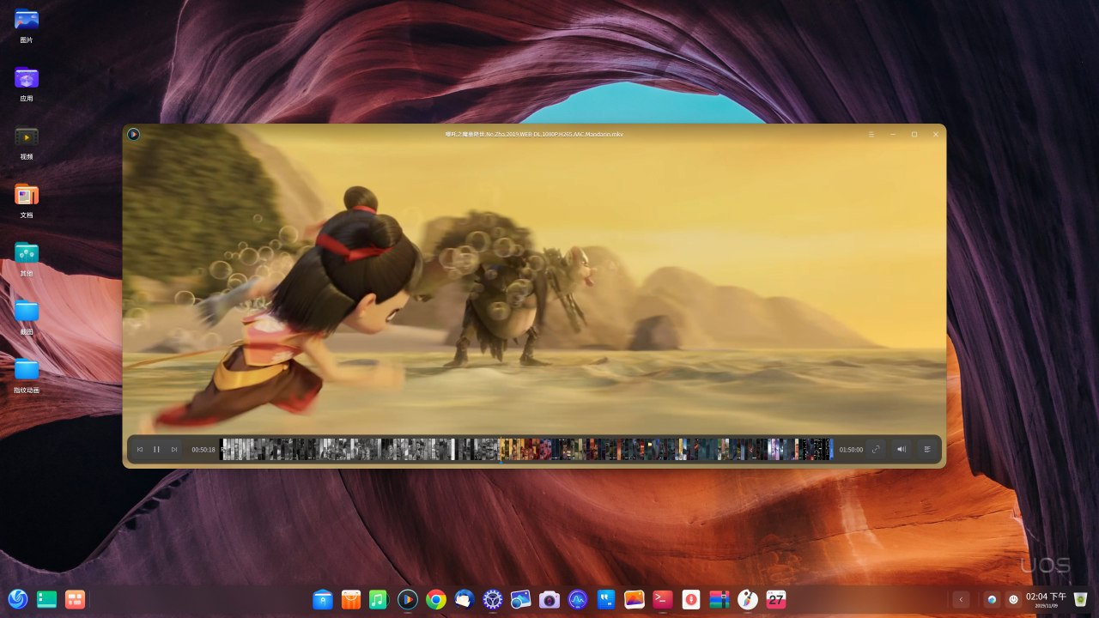Viewport: 1099px width, 618px height.
Task: Click the elapsed time 00:50:18
Action: coord(203,450)
